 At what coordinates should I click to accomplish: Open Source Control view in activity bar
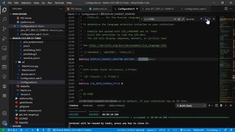click(x=4, y=29)
